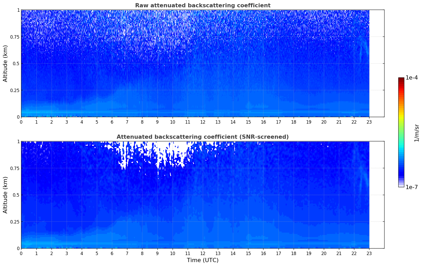The height and width of the screenshot is (266, 422).
Task: Click the dark red top of the colorbar
Action: [401, 80]
